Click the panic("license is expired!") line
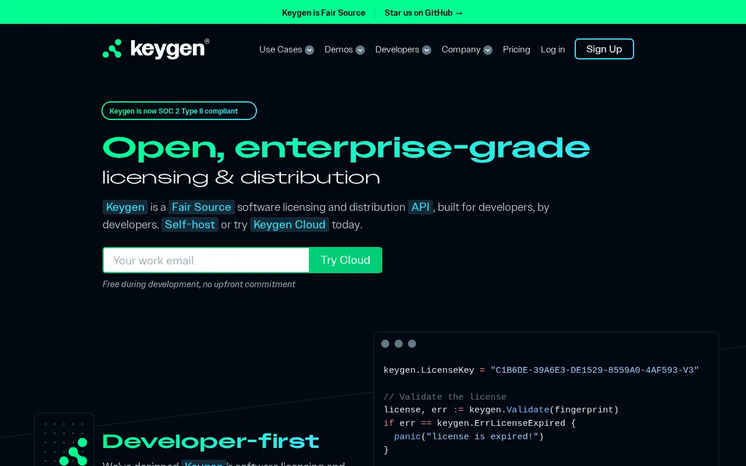Image resolution: width=746 pixels, height=466 pixels. click(x=469, y=437)
